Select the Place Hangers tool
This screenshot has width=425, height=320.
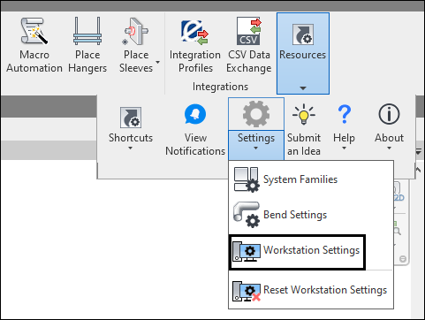[87, 46]
